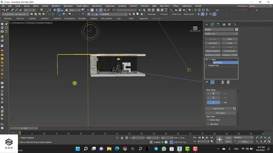273x153 pixels.
Task: Open the layer 0 (default) dropdown
Action: [109, 14]
